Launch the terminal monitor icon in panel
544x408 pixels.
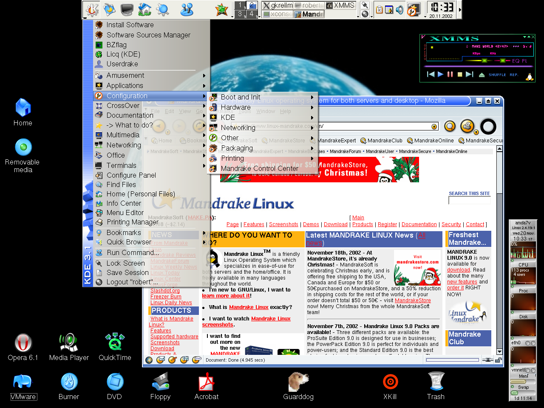point(127,9)
